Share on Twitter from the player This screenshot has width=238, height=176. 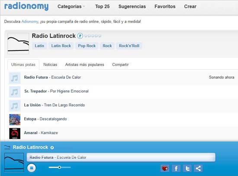pos(187,168)
